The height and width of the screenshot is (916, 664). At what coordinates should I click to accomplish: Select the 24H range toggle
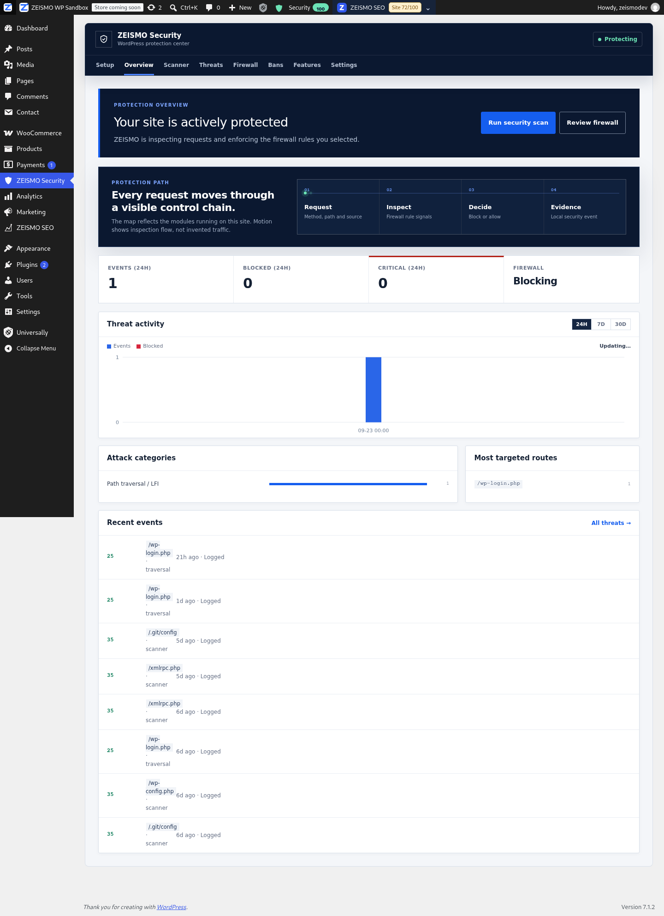tap(581, 324)
